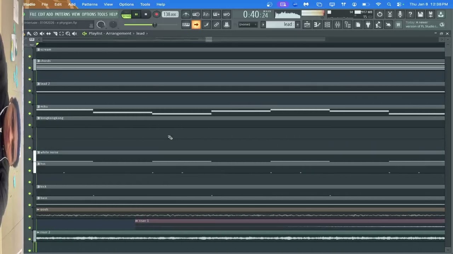
Task: Save the project with the floppy icon
Action: tap(420, 14)
